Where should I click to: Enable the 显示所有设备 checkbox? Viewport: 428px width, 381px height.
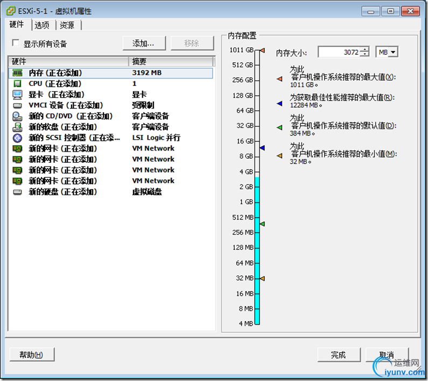(x=16, y=43)
